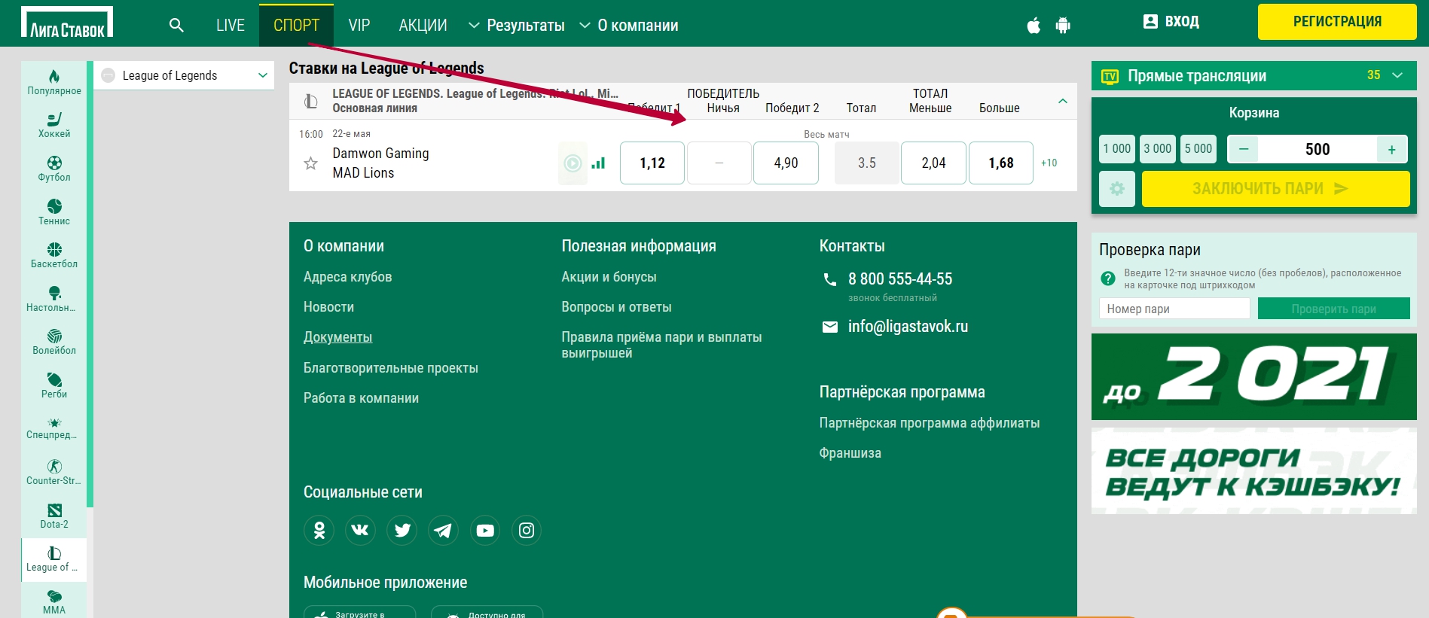Click ЗАКЛЮЧИТЬ ПАРИ button
Image resolution: width=1429 pixels, height=618 pixels.
pos(1275,189)
